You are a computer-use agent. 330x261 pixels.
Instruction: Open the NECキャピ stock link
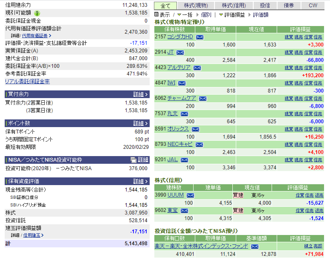point(180,145)
